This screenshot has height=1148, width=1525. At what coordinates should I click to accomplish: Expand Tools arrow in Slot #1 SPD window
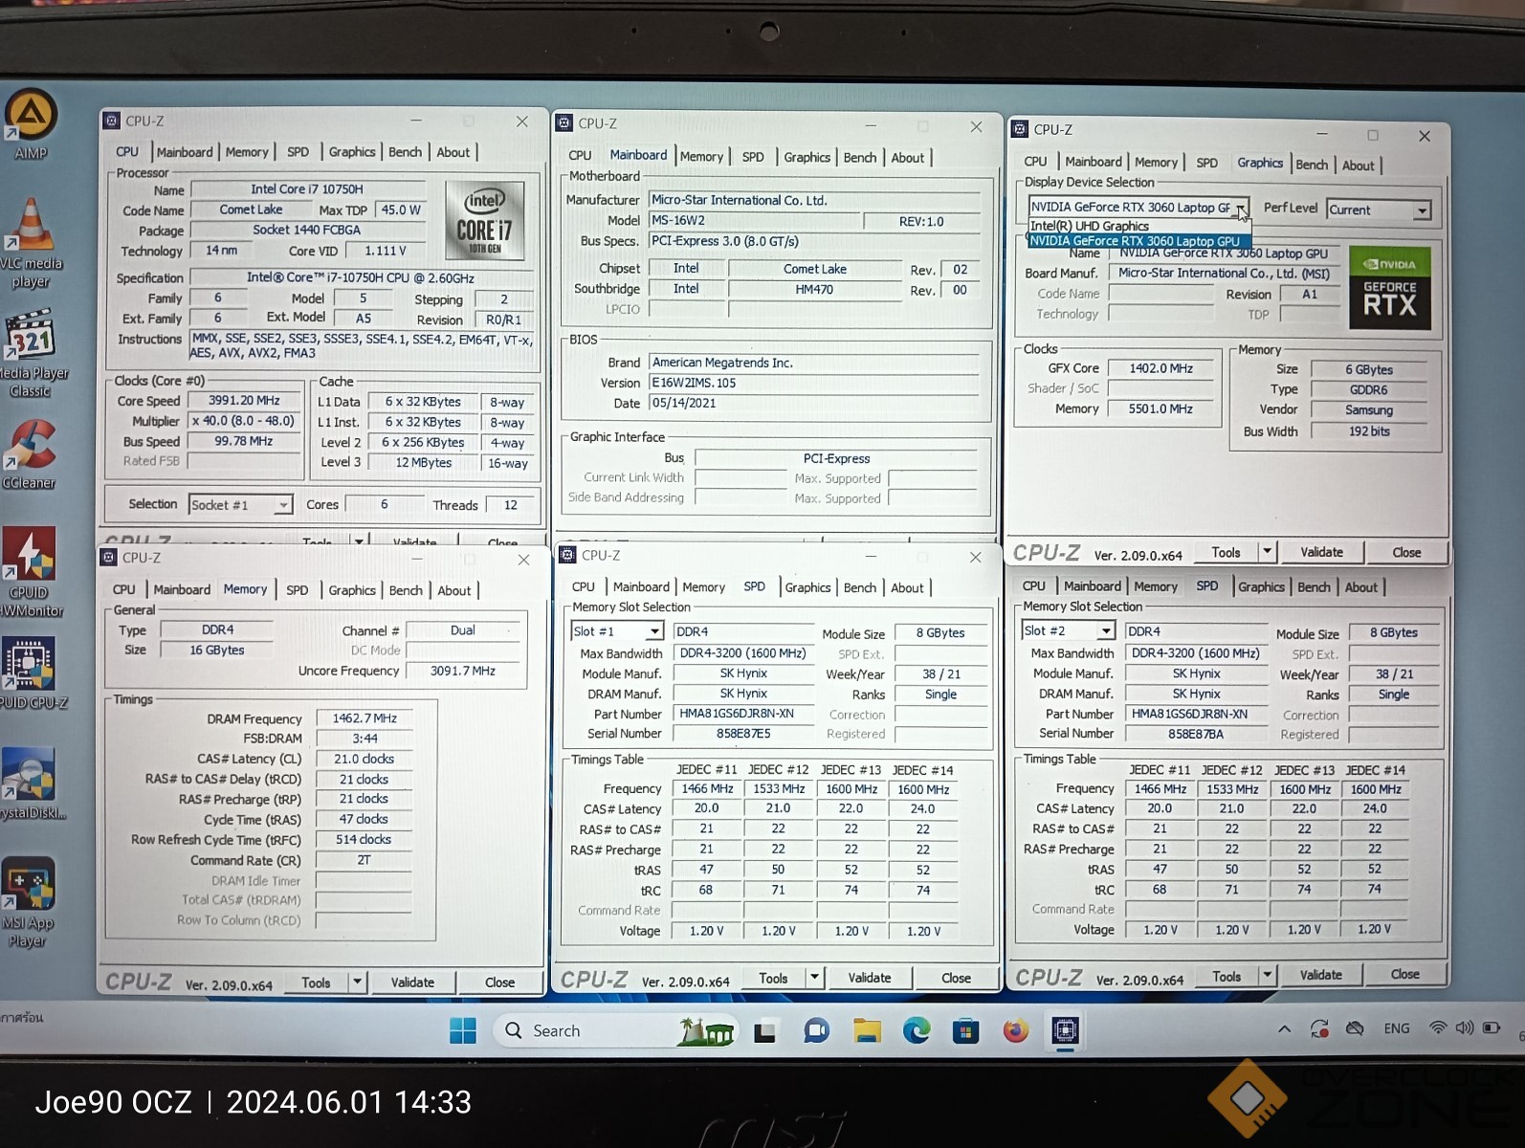tap(814, 978)
